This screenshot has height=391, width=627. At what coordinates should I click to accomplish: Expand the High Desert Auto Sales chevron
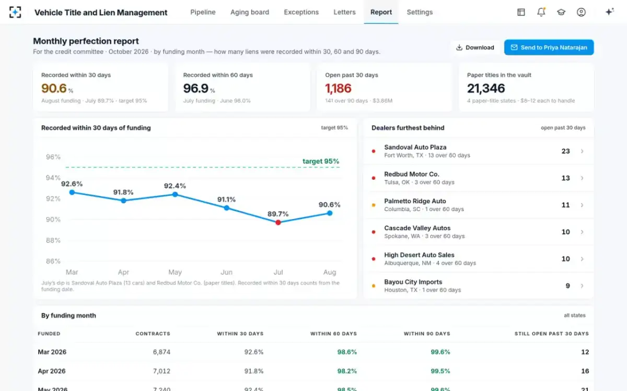[x=582, y=259]
